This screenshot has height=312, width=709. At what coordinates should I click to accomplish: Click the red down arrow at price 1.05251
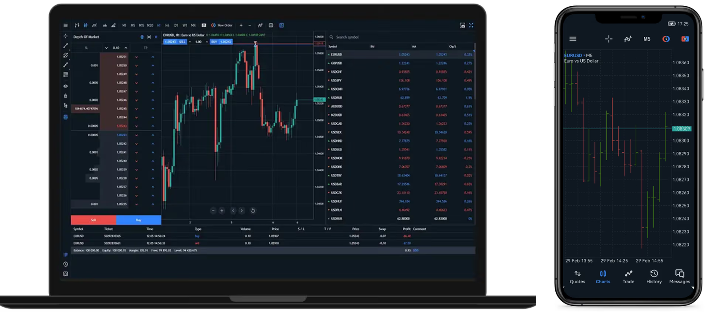point(136,57)
